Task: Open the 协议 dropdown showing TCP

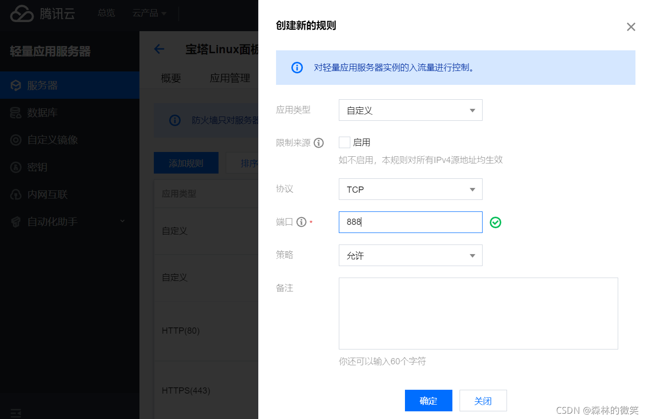Action: (410, 189)
